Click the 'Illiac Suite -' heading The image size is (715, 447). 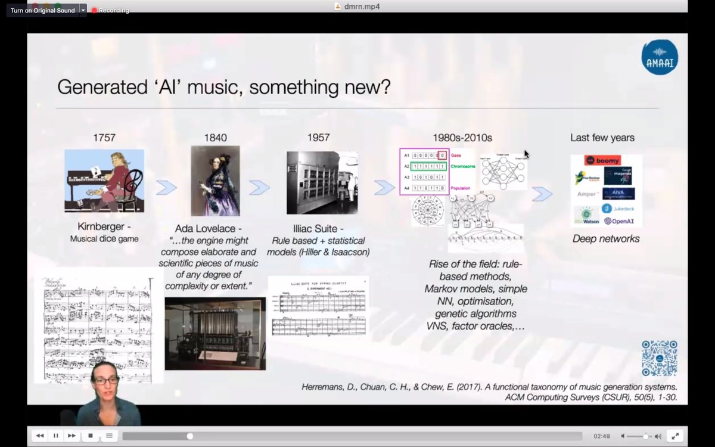[x=318, y=229]
